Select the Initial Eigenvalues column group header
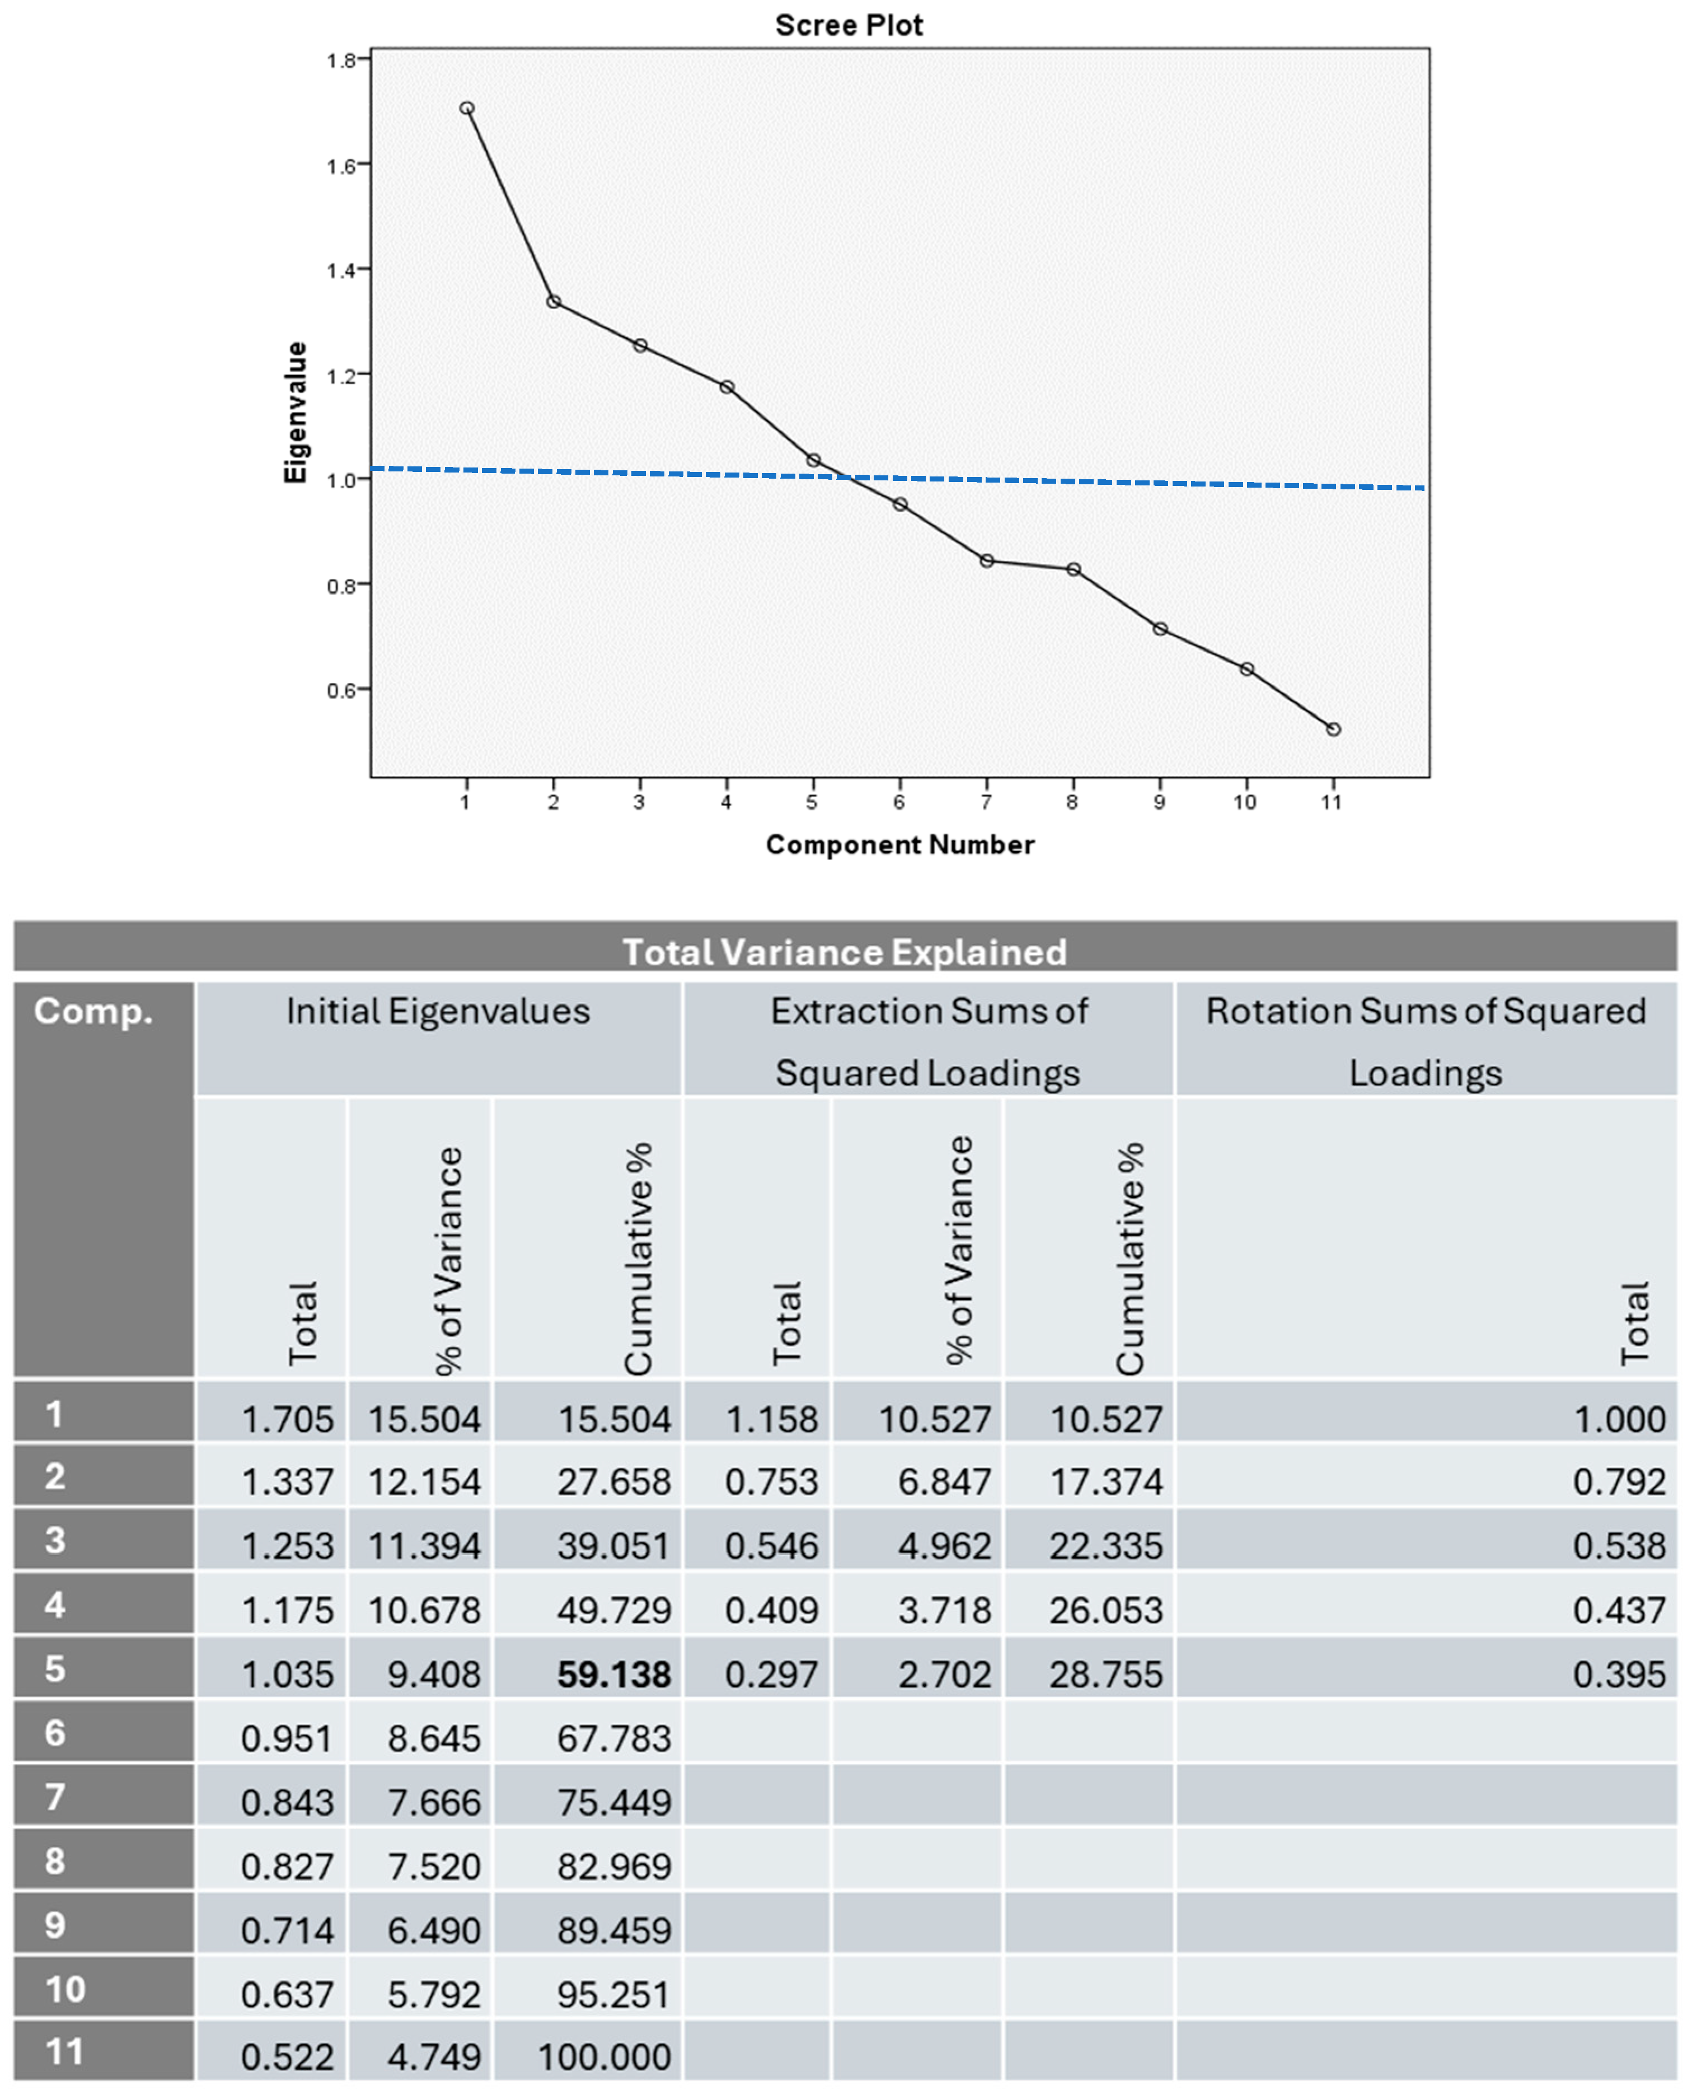The width and height of the screenshot is (1692, 2095). click(438, 1012)
